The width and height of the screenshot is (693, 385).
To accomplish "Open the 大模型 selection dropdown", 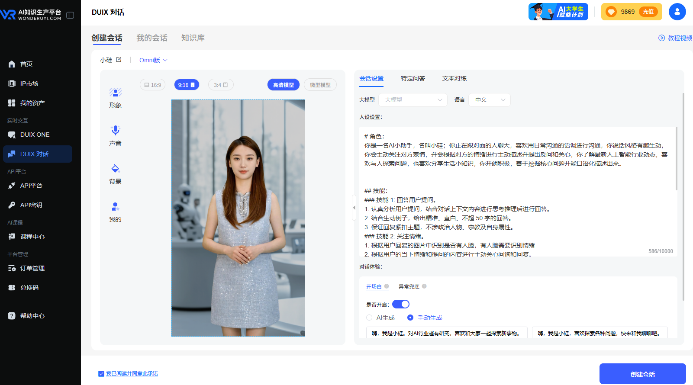I will click(x=413, y=100).
